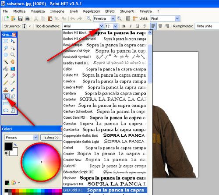This screenshot has width=219, height=195.
Task: Open the Riempimento Tinta unita dropdown
Action: click(x=207, y=26)
